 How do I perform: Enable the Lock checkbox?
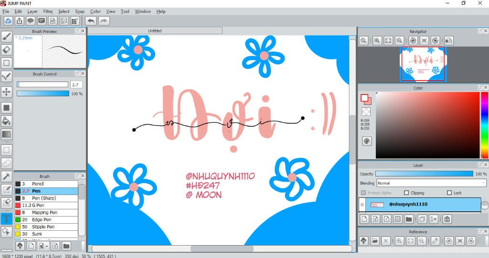point(449,193)
